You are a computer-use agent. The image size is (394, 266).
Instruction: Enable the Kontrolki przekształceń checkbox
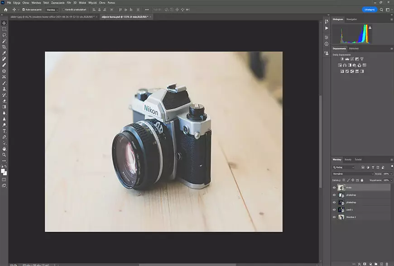(x=63, y=9)
